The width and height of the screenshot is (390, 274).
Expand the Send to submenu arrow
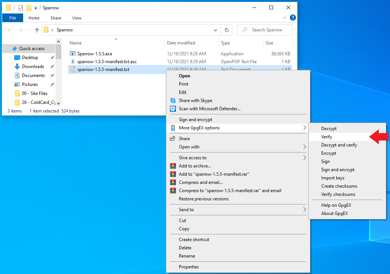pyautogui.click(x=304, y=210)
